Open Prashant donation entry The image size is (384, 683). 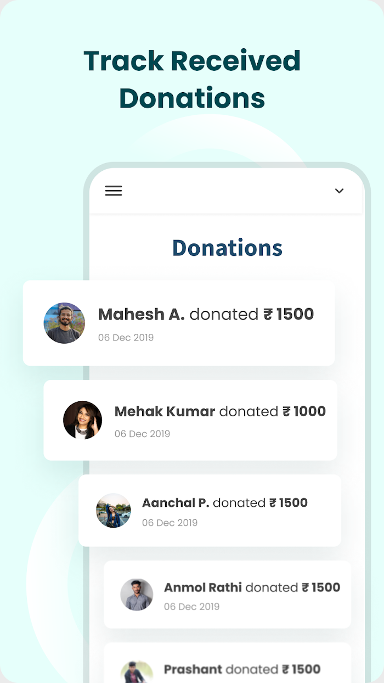pyautogui.click(x=228, y=663)
